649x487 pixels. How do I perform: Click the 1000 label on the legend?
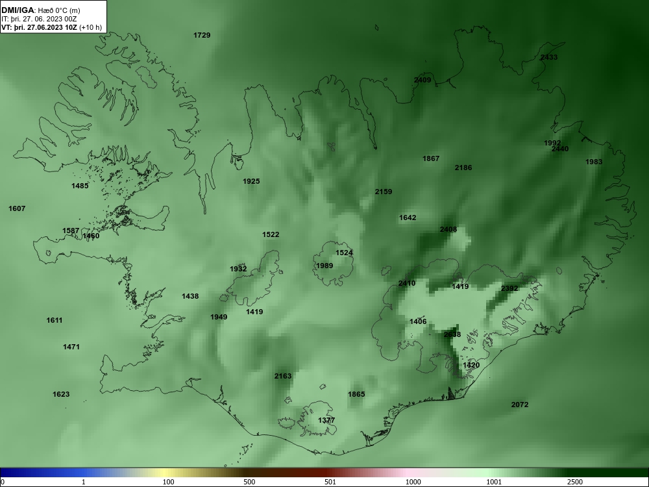click(x=413, y=482)
